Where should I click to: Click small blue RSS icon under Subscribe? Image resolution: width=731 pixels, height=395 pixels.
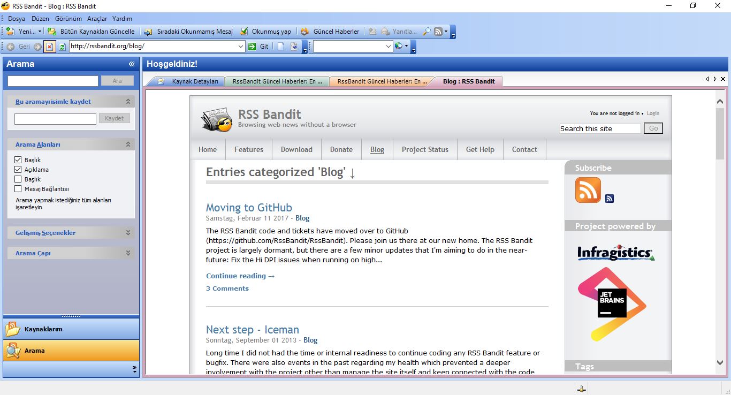point(610,199)
